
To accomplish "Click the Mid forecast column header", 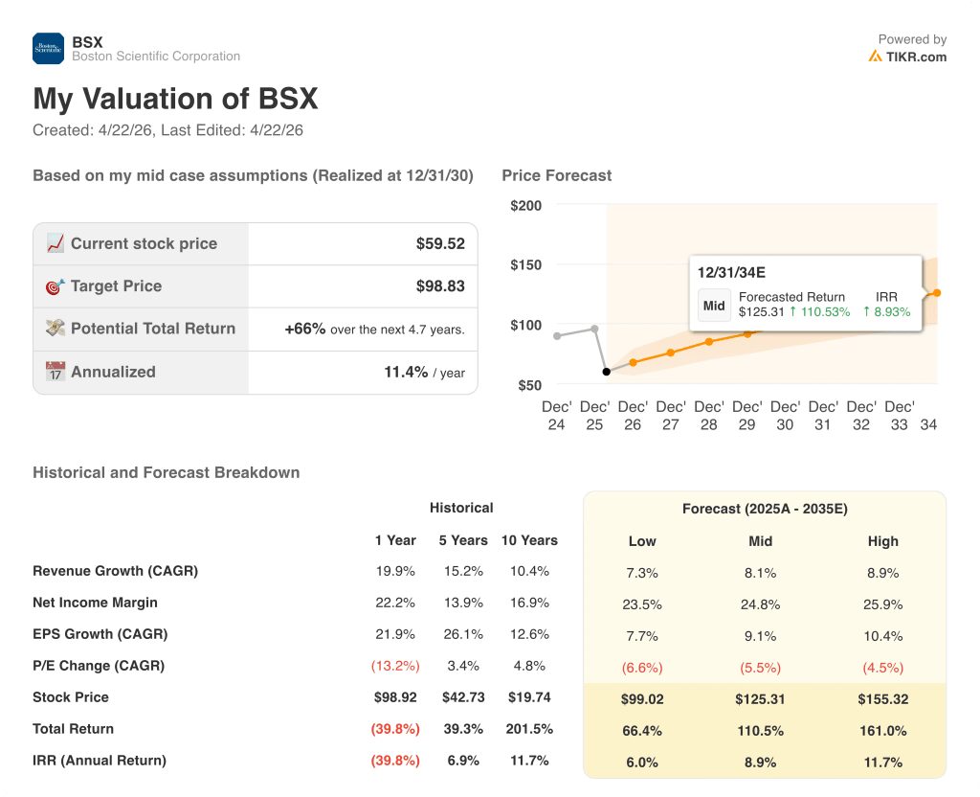I will (x=760, y=541).
